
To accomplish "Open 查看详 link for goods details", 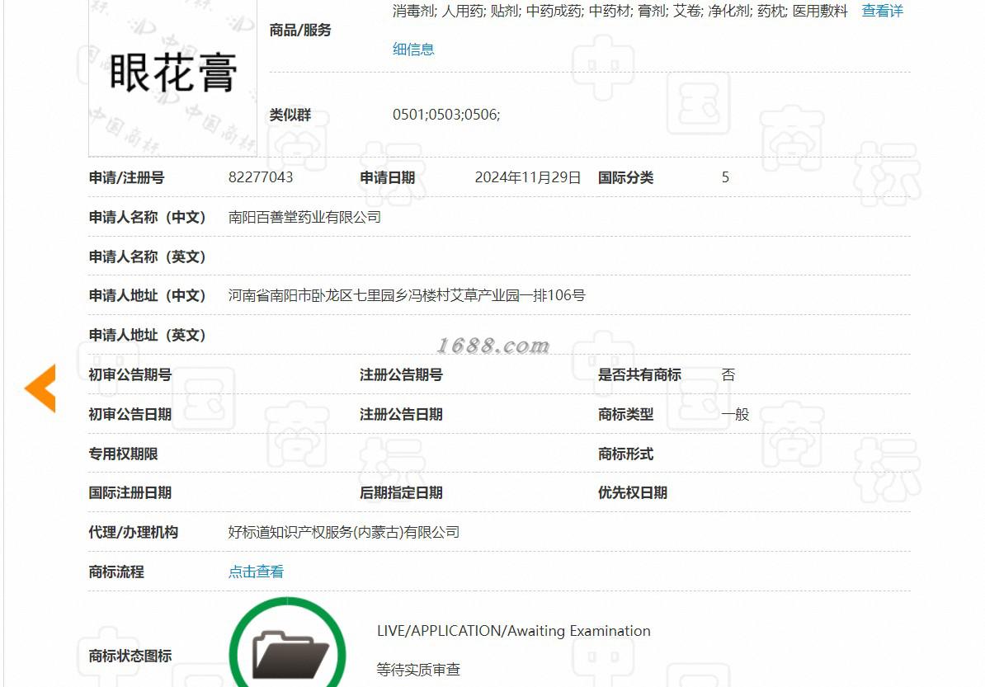I will coord(882,11).
